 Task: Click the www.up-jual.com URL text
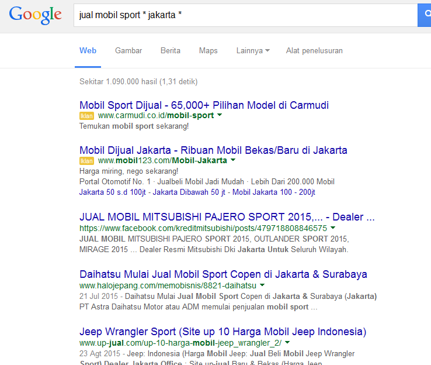pyautogui.click(x=180, y=343)
